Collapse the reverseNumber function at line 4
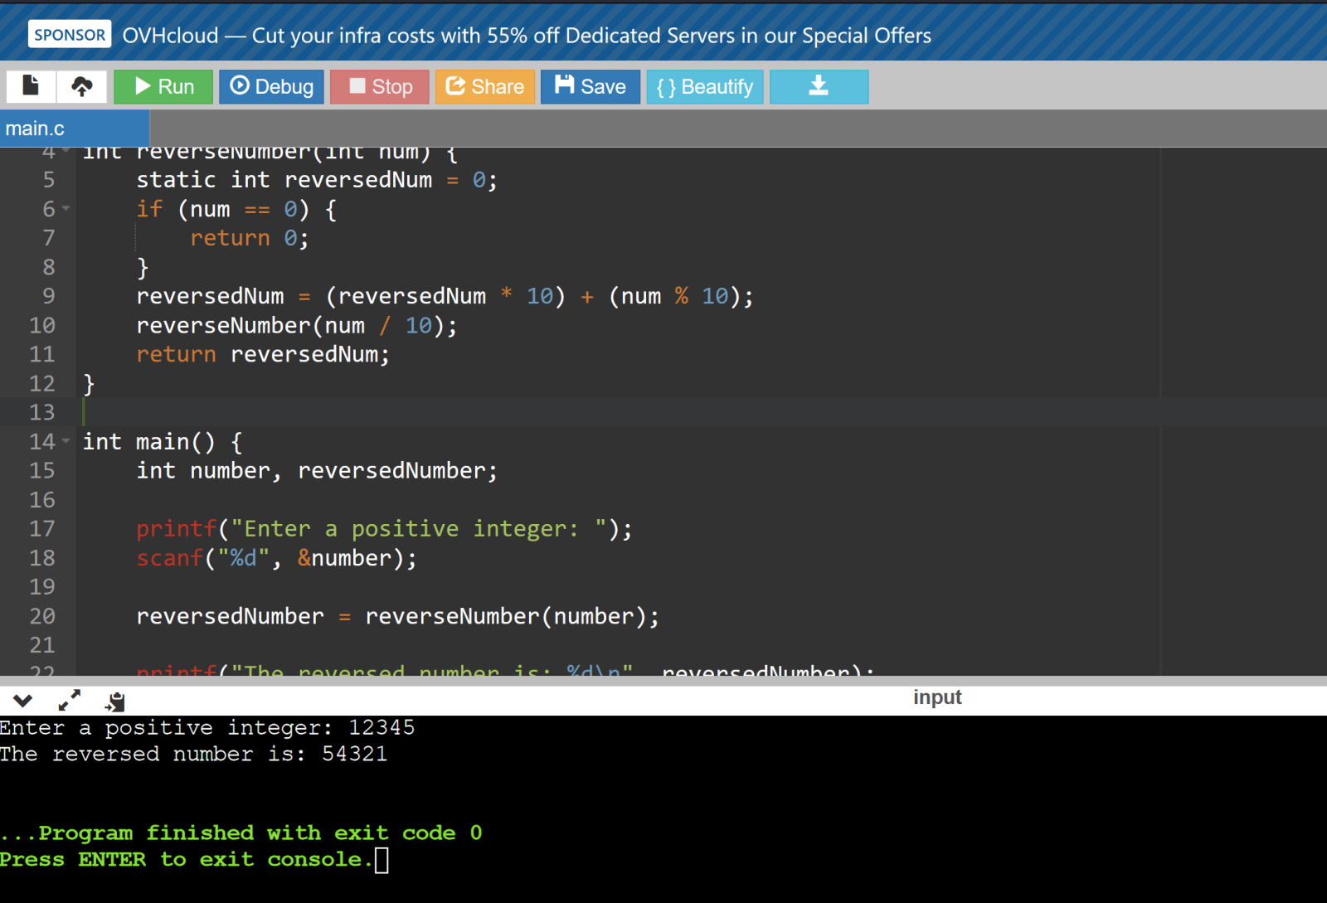 66,151
